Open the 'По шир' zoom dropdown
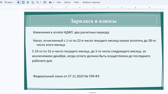168x94 pixels. click(9, 2)
